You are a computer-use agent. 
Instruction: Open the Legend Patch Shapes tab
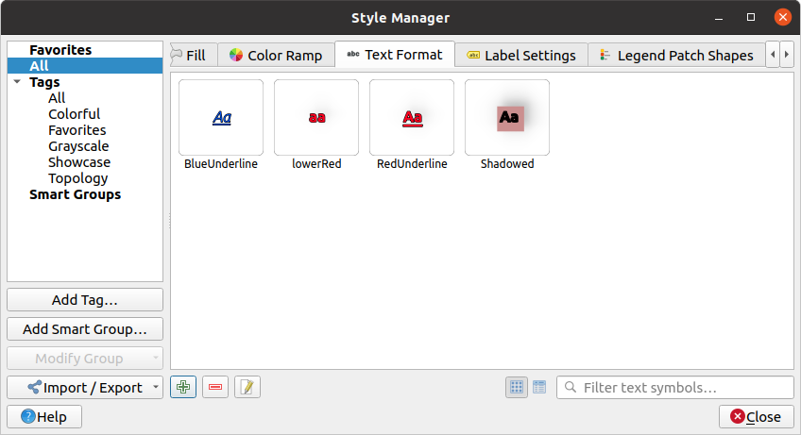tap(676, 56)
